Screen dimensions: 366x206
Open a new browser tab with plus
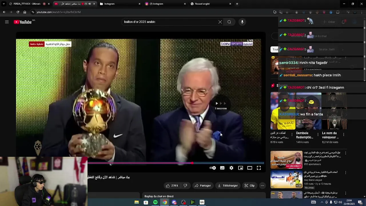click(237, 4)
